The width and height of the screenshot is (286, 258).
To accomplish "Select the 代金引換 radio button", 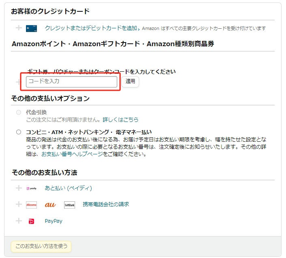I will 19,112.
